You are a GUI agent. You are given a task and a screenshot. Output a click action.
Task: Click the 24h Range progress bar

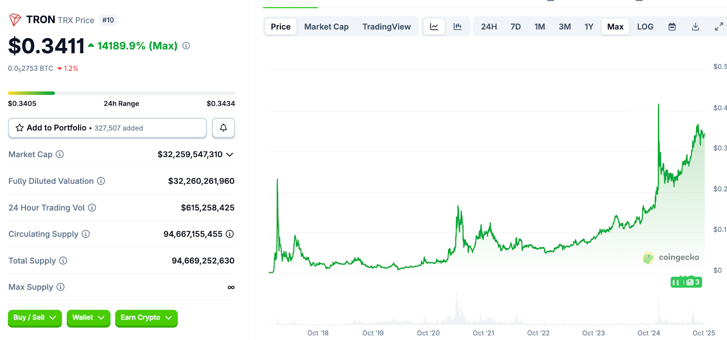121,93
